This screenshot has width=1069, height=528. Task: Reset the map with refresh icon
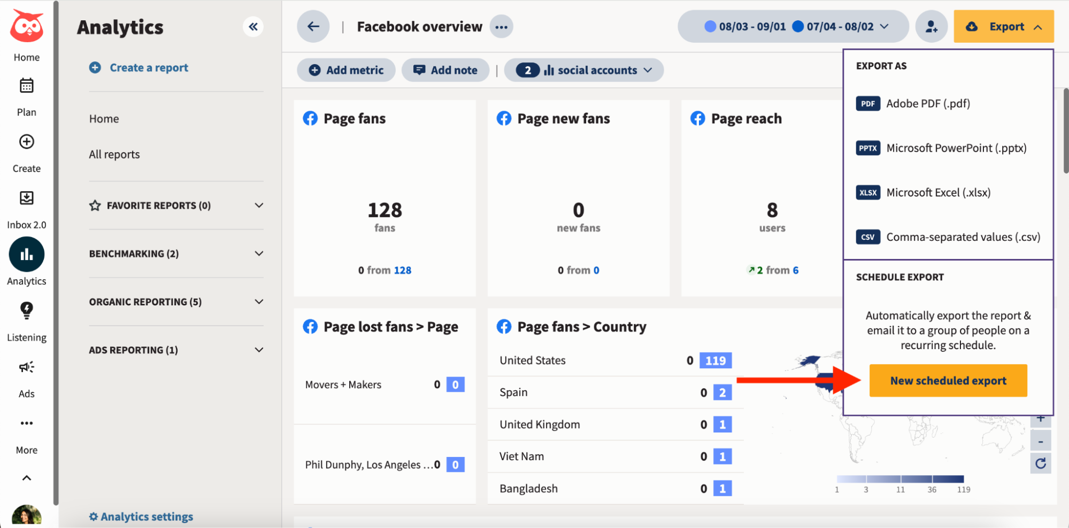pos(1041,463)
